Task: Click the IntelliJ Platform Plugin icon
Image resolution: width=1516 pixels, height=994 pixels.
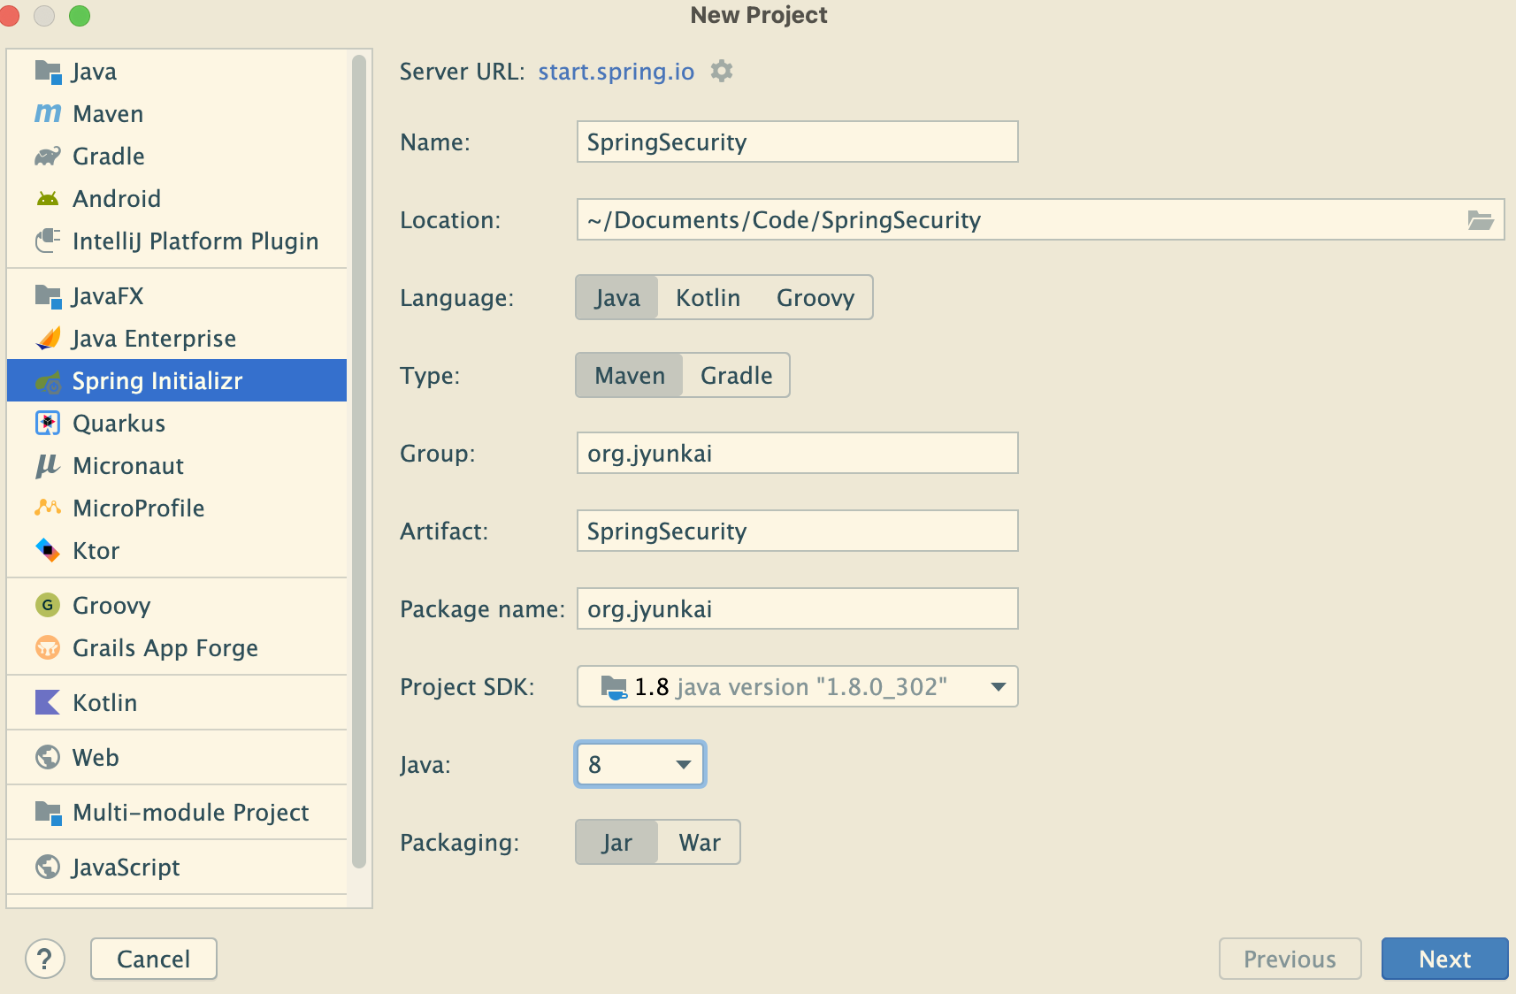Action: tap(48, 241)
